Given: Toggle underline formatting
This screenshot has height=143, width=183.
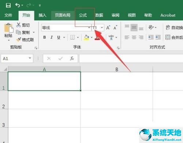Looking at the screenshot, I should (x=59, y=37).
